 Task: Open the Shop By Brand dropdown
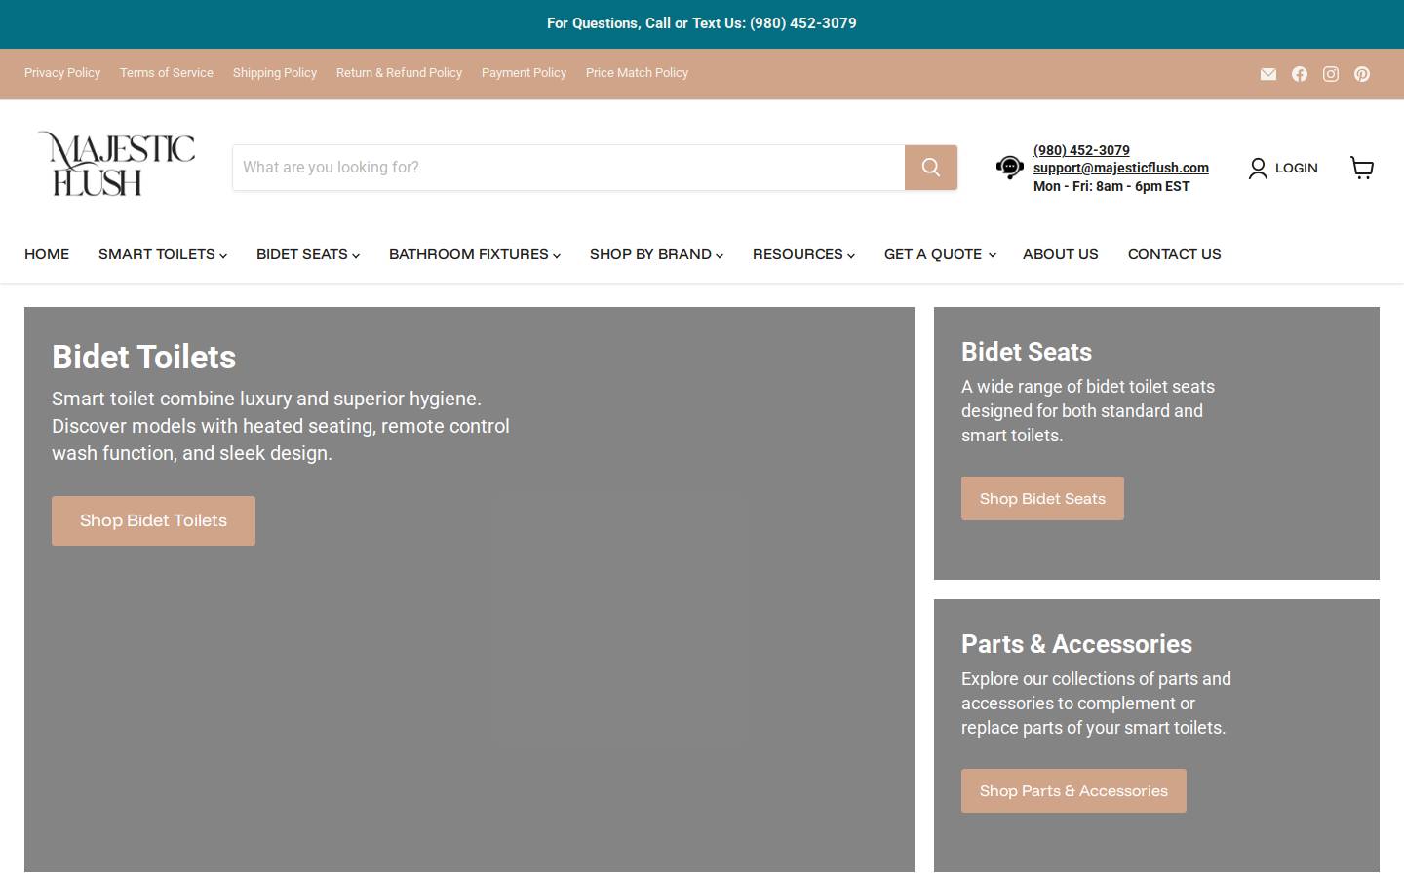pyautogui.click(x=656, y=254)
